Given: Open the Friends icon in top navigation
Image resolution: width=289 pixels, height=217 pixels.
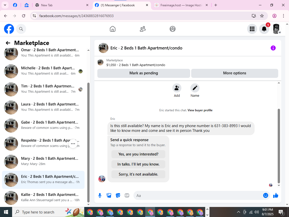Looking at the screenshot, I should point(143,29).
